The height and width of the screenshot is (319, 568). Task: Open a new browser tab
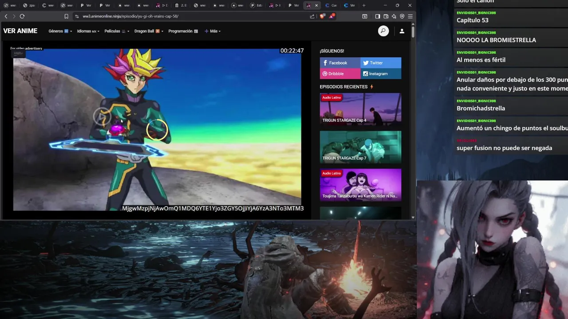pos(364,5)
